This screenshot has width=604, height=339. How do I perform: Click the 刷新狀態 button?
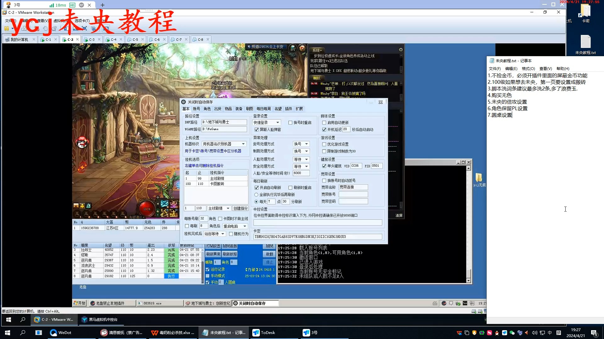coord(230,254)
